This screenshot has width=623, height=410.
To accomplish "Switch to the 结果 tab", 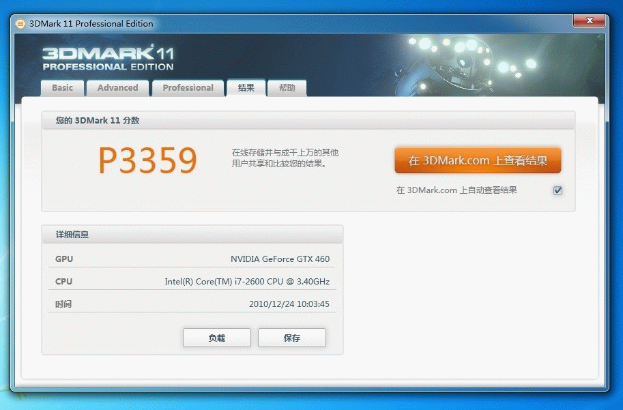I will point(246,88).
